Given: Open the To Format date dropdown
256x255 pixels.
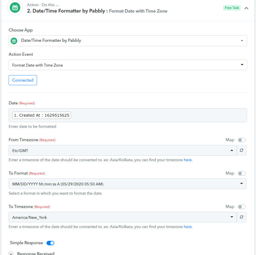Looking at the screenshot, I should 127,184.
